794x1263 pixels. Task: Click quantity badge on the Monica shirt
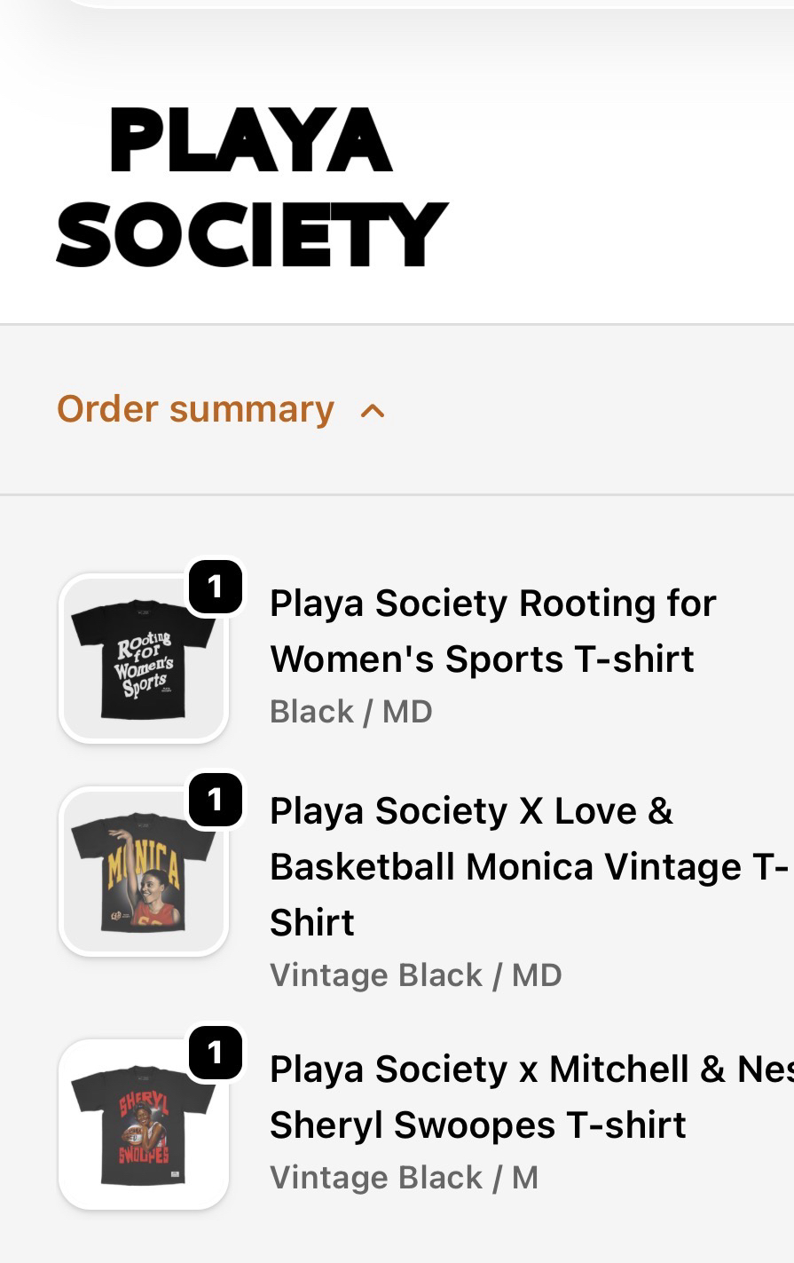tap(216, 801)
